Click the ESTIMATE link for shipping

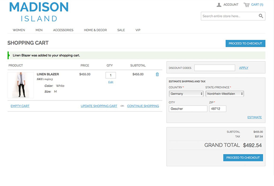pyautogui.click(x=254, y=117)
